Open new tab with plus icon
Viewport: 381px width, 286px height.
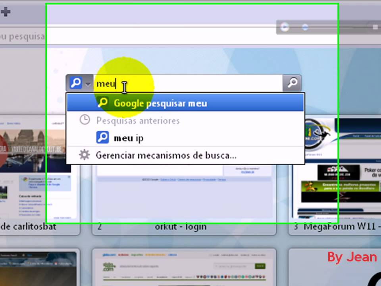[x=5, y=12]
